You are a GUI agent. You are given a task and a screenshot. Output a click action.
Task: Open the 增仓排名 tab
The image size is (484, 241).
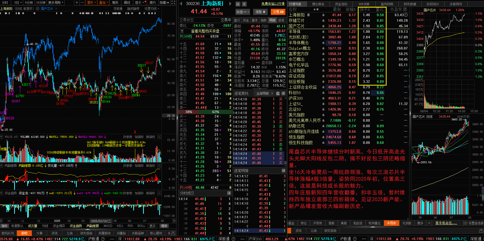318,4
